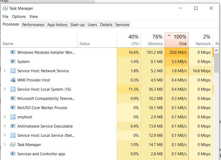Screen dimensions: 221x160
Task: Maximize the Task Manager window
Action: (196, 8)
